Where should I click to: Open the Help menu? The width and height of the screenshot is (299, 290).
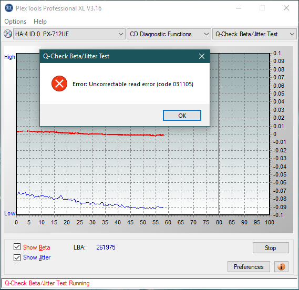tap(40, 22)
